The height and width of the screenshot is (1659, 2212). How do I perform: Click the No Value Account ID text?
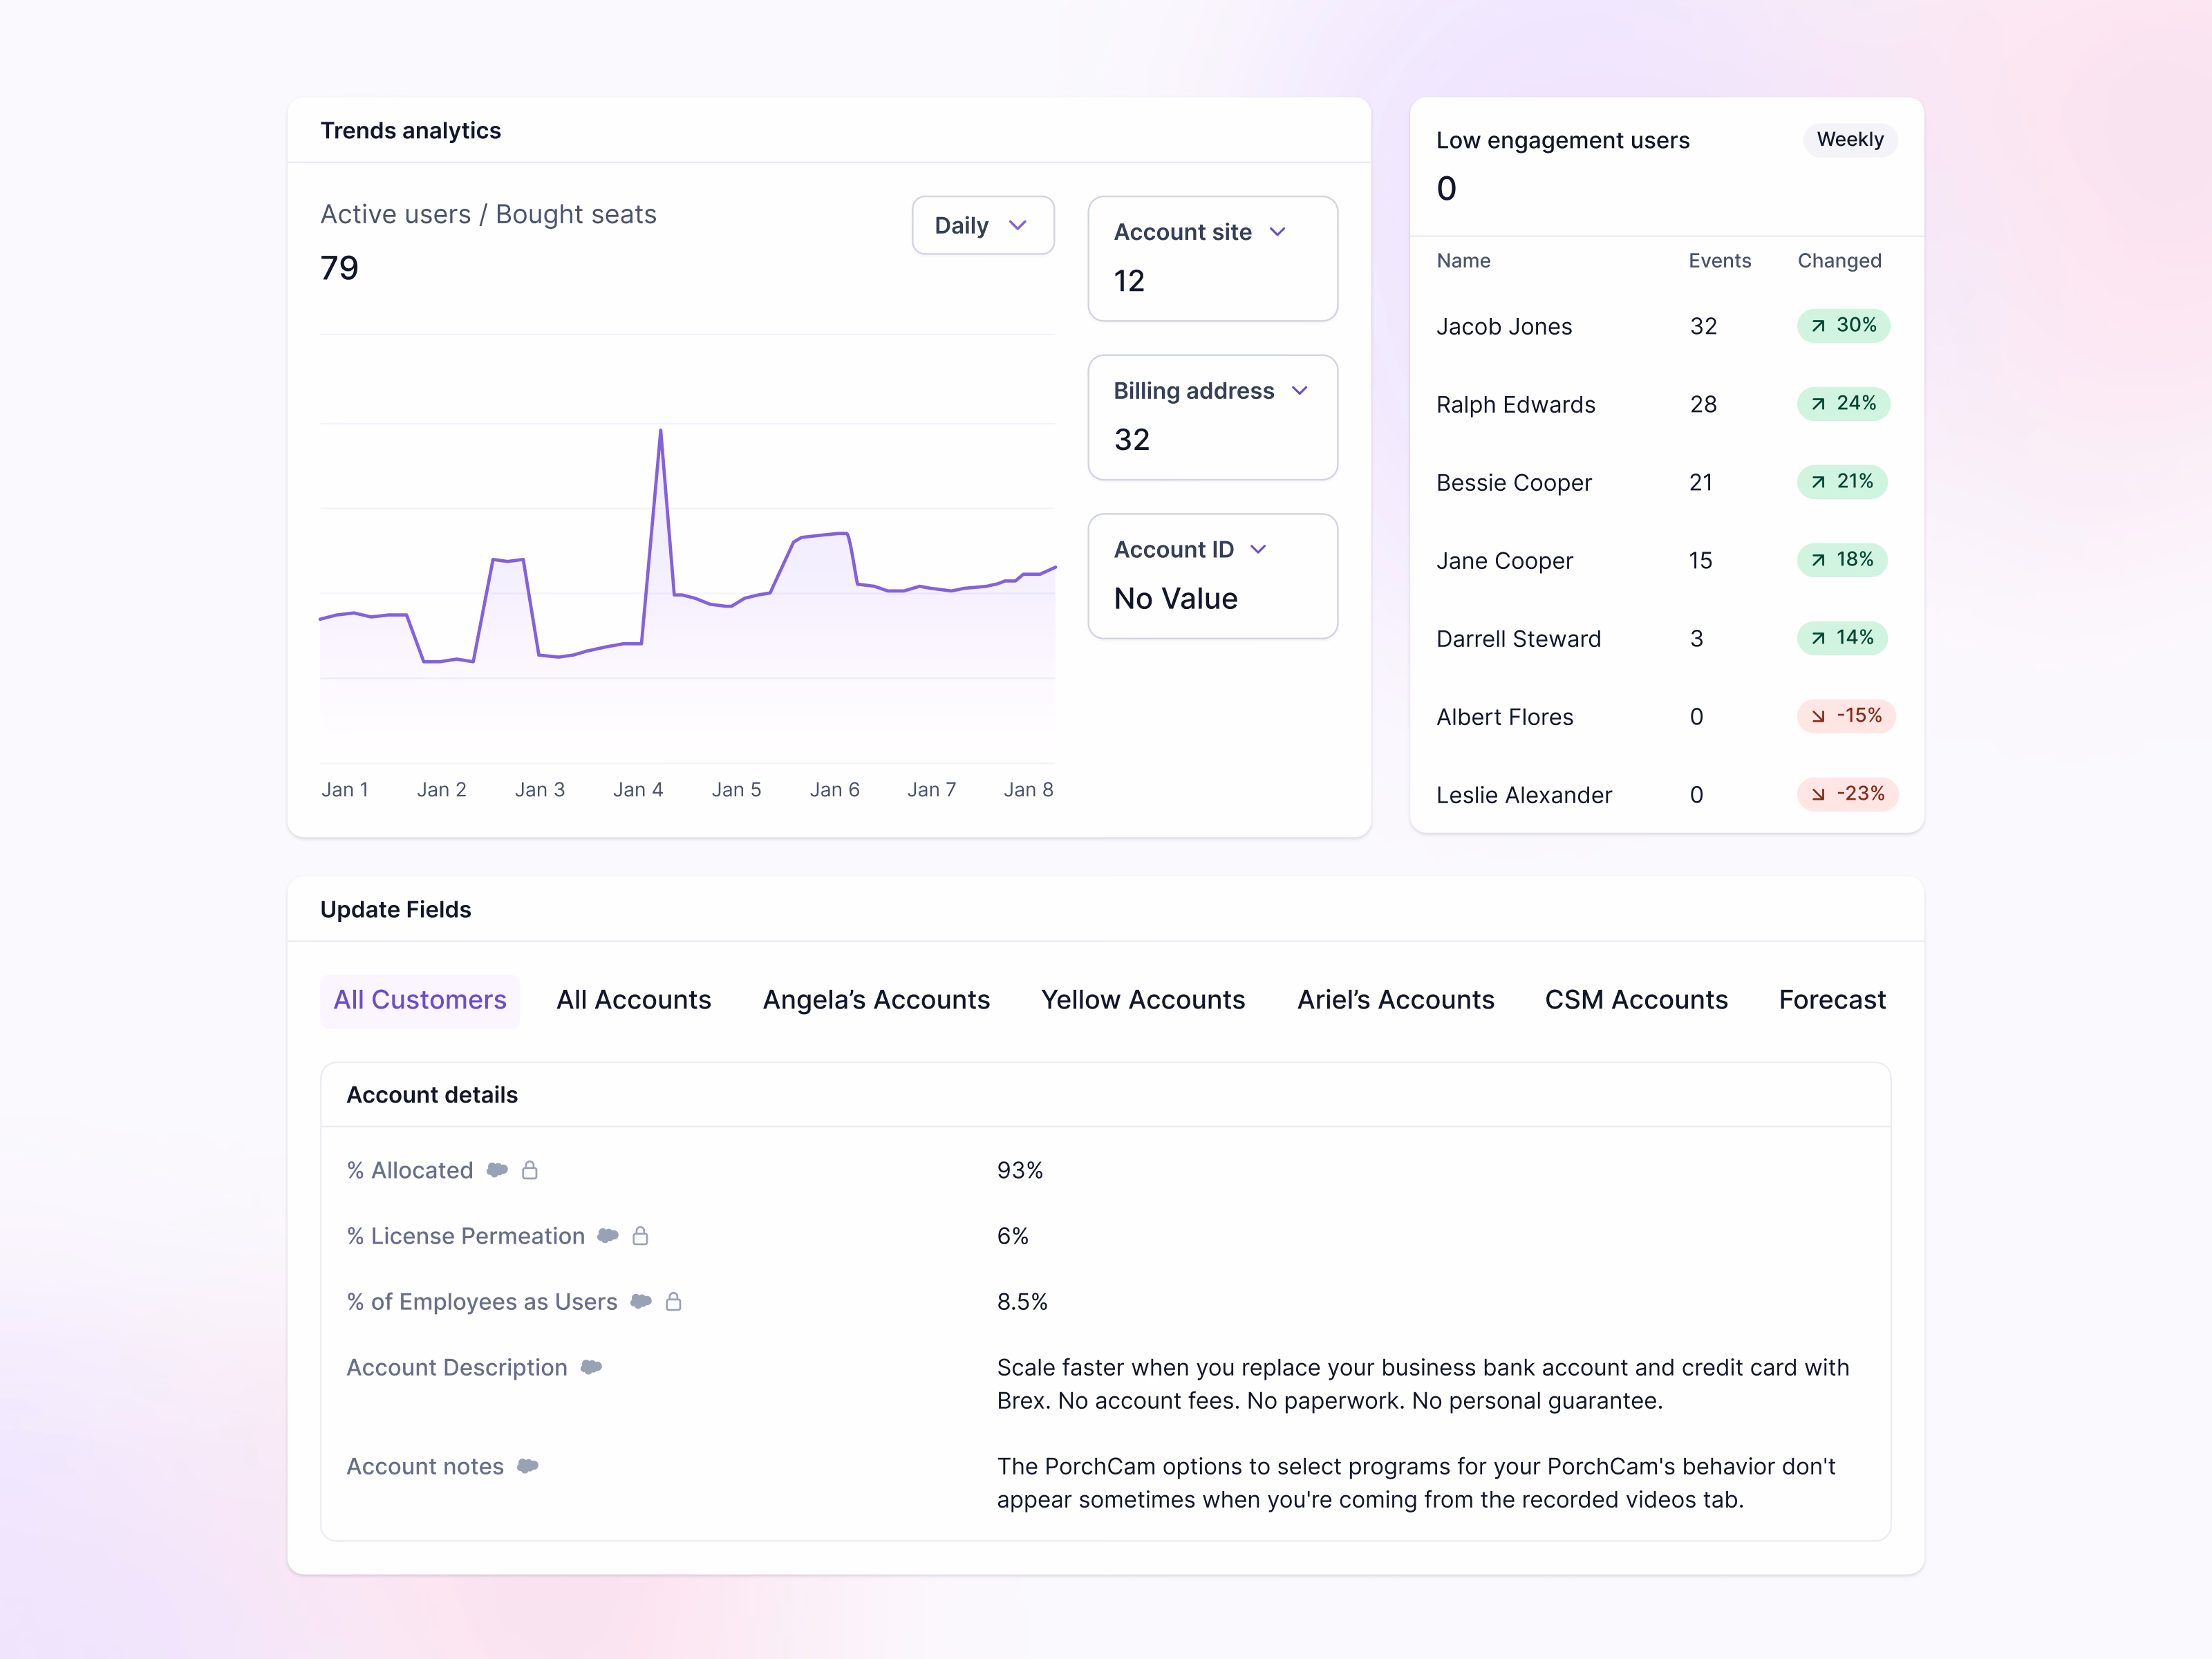coord(1176,599)
